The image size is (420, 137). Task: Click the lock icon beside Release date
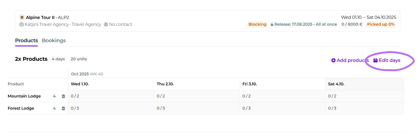click(272, 24)
